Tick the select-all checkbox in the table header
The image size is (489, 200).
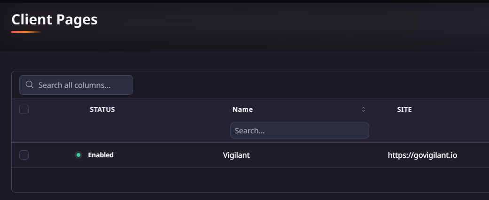(24, 109)
